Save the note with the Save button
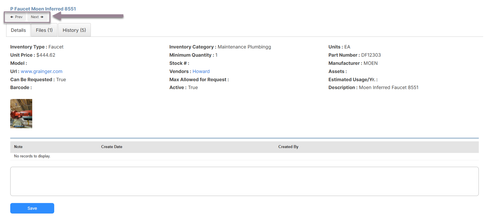The width and height of the screenshot is (487, 224). 32,208
